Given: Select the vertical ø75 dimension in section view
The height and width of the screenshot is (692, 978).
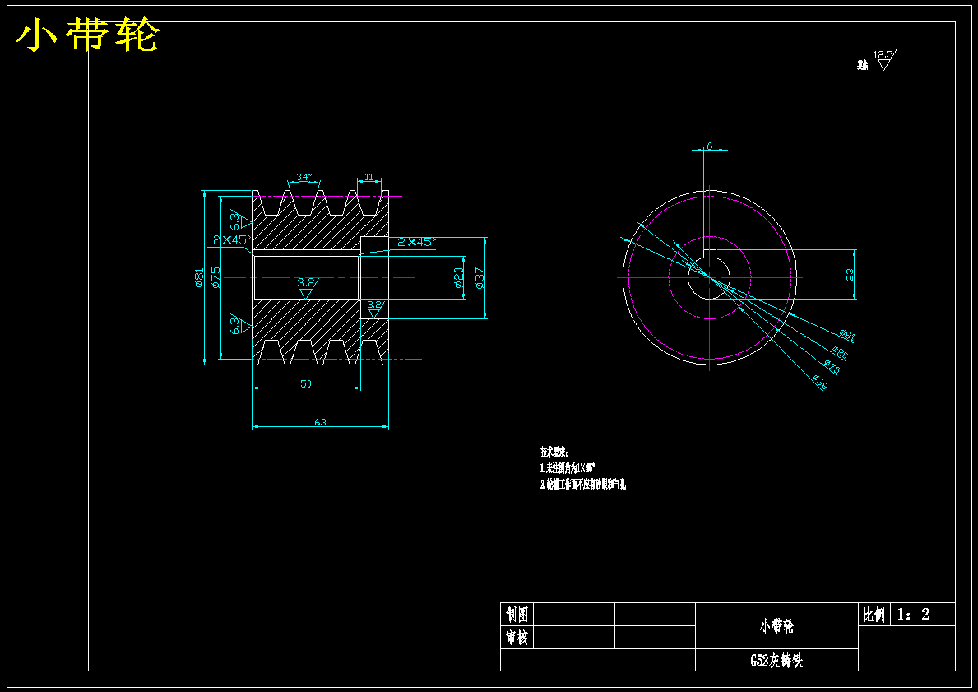Looking at the screenshot, I should [x=216, y=277].
